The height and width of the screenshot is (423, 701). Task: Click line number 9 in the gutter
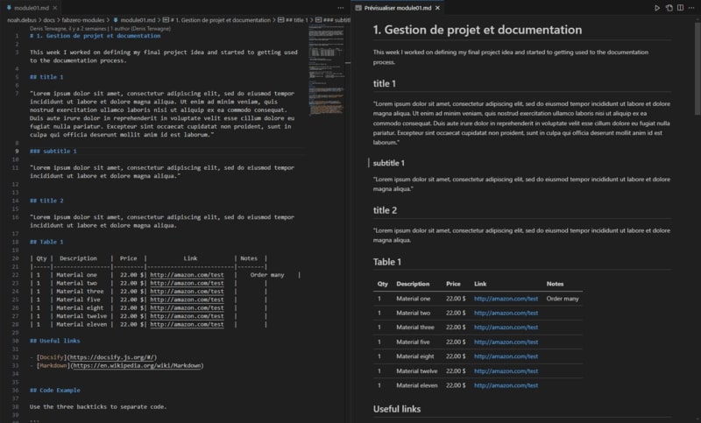pos(17,152)
